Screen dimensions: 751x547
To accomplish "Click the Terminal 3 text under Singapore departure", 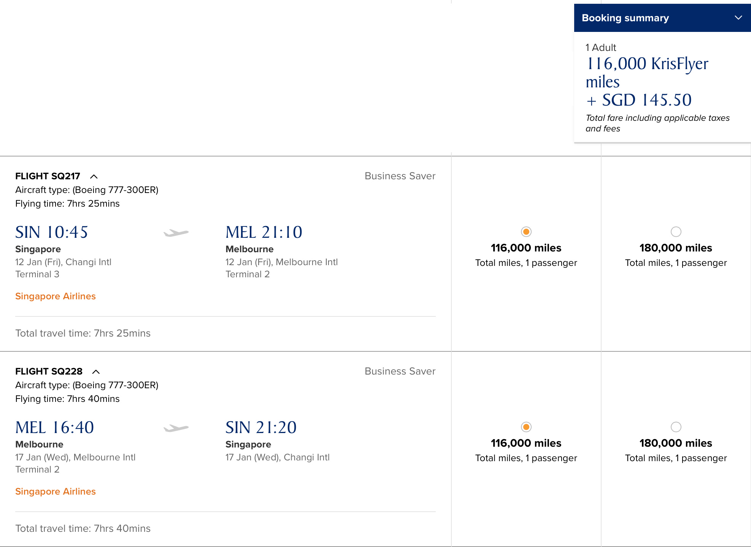I will point(37,274).
